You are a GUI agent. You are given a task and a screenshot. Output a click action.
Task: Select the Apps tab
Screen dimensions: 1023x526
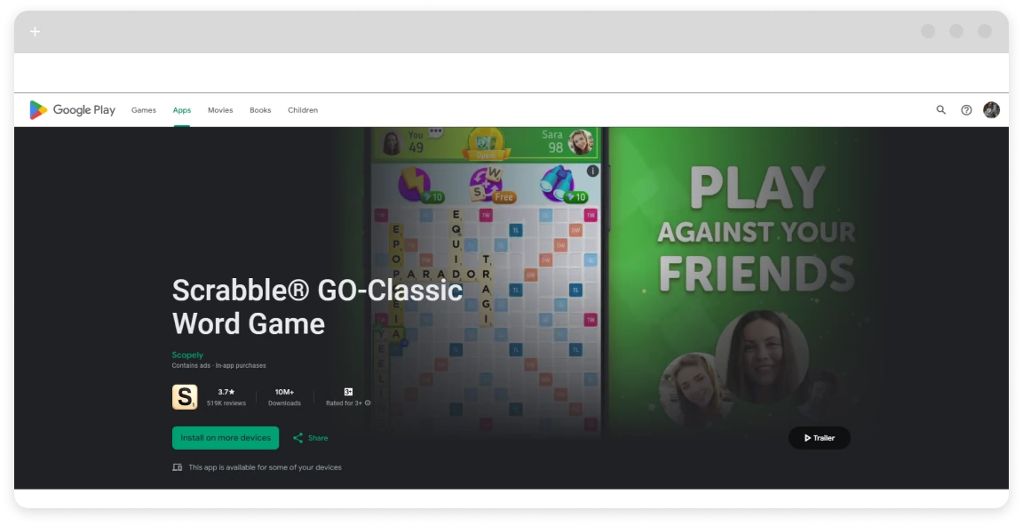(x=182, y=110)
